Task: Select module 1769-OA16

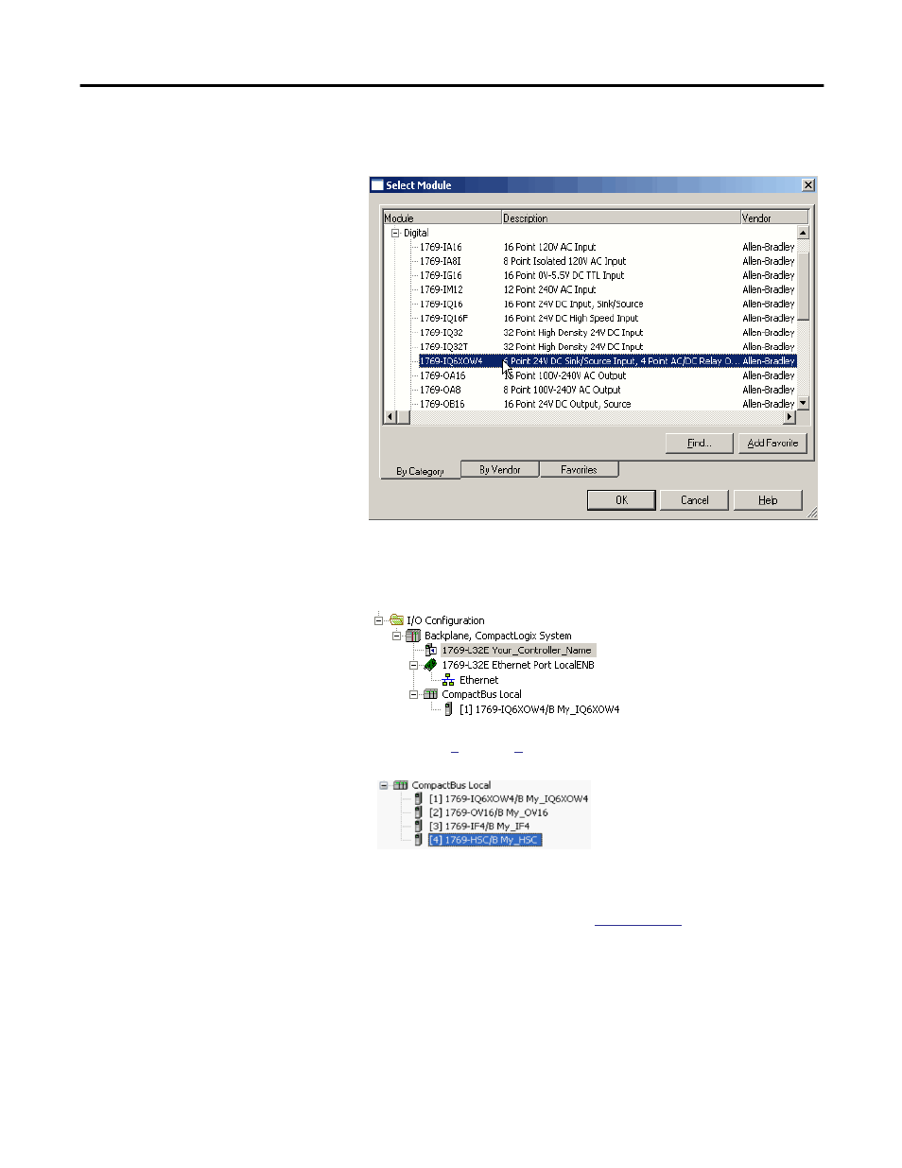Action: pyautogui.click(x=442, y=375)
